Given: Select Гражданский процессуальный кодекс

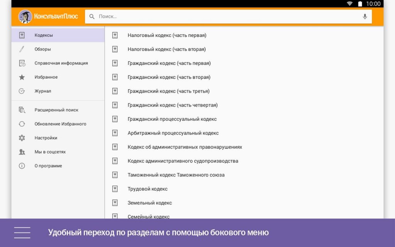Looking at the screenshot, I should [244, 119].
